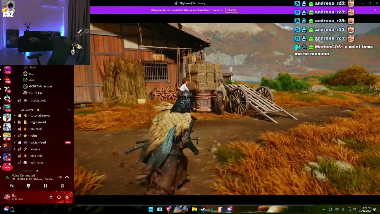
Task: Open Discord user settings gear
Action: 67,197
